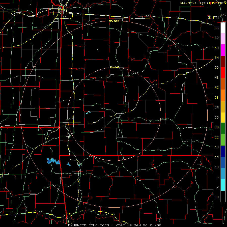
Task: Click the small cyan echo inside the 50 NMI ring
Action: [88, 112]
